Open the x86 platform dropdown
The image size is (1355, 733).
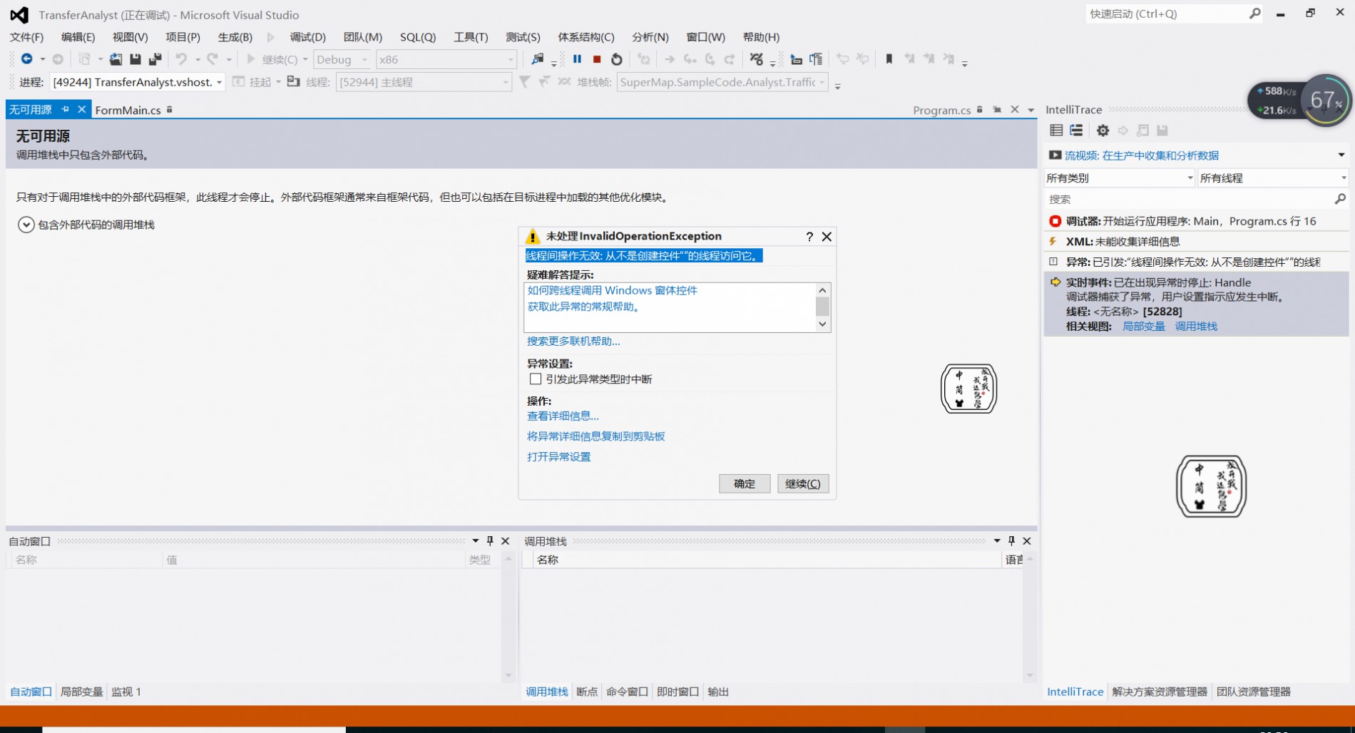[x=446, y=59]
